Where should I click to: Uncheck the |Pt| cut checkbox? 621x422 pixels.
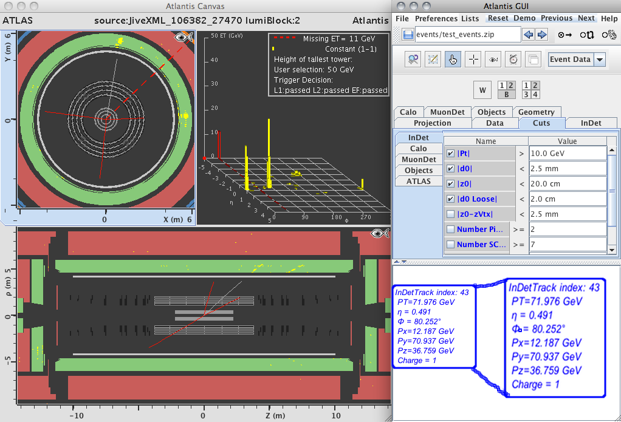[x=450, y=154]
